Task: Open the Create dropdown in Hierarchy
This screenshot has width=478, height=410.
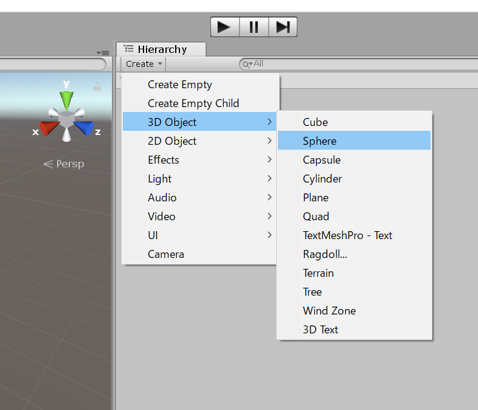Action: 144,64
